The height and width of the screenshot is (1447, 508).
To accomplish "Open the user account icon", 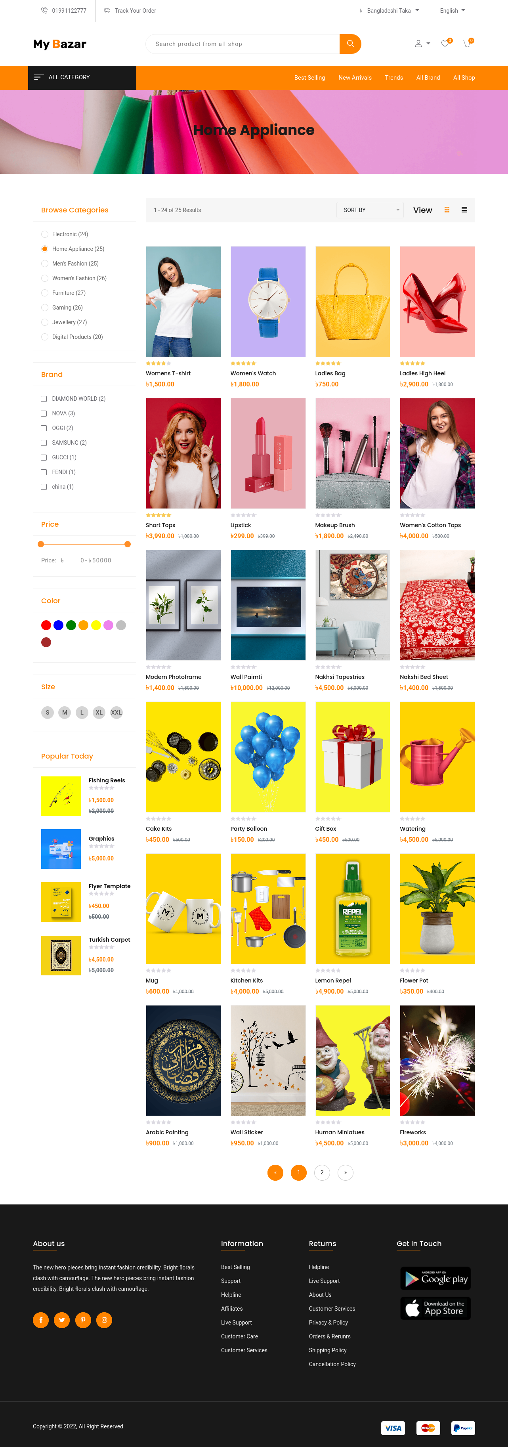I will pos(418,44).
